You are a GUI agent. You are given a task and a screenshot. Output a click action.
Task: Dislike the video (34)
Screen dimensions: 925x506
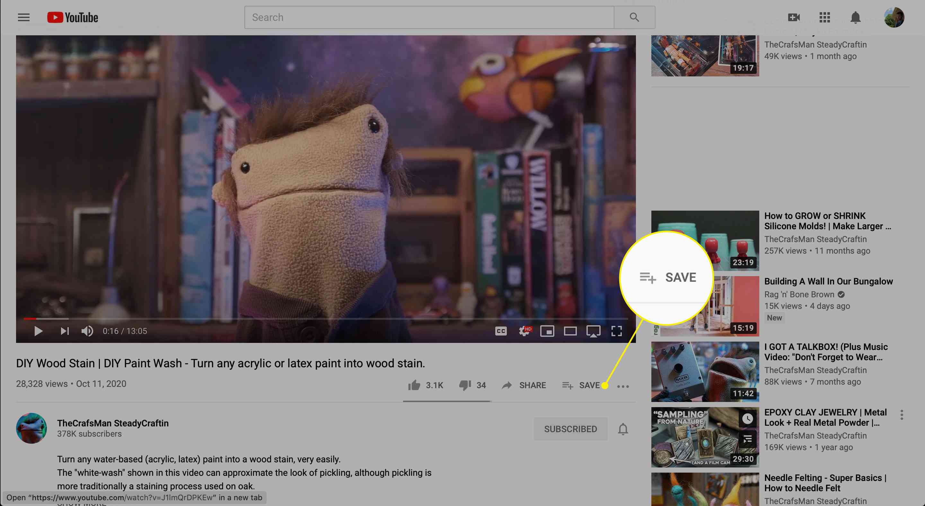click(x=472, y=385)
